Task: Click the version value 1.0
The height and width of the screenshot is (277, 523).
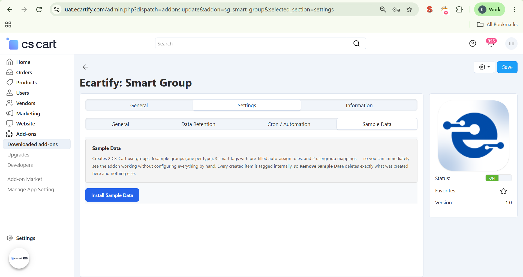Action: click(509, 203)
